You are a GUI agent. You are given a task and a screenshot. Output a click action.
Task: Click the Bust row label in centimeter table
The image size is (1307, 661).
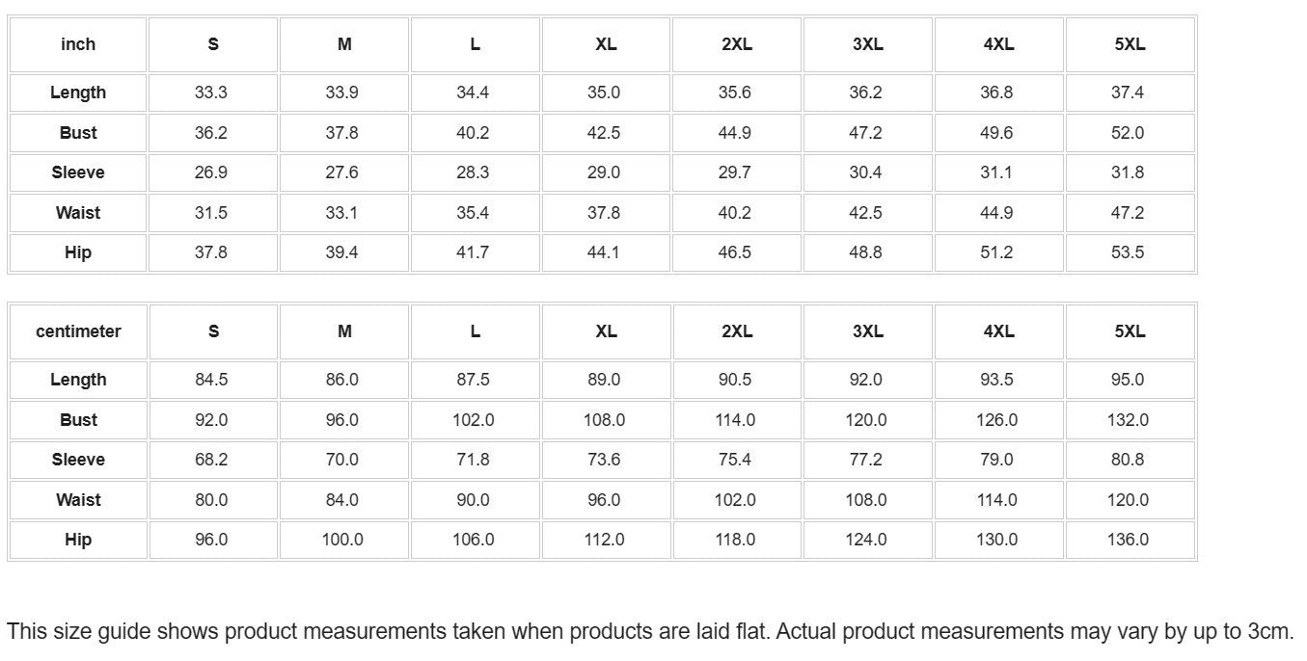click(x=78, y=420)
